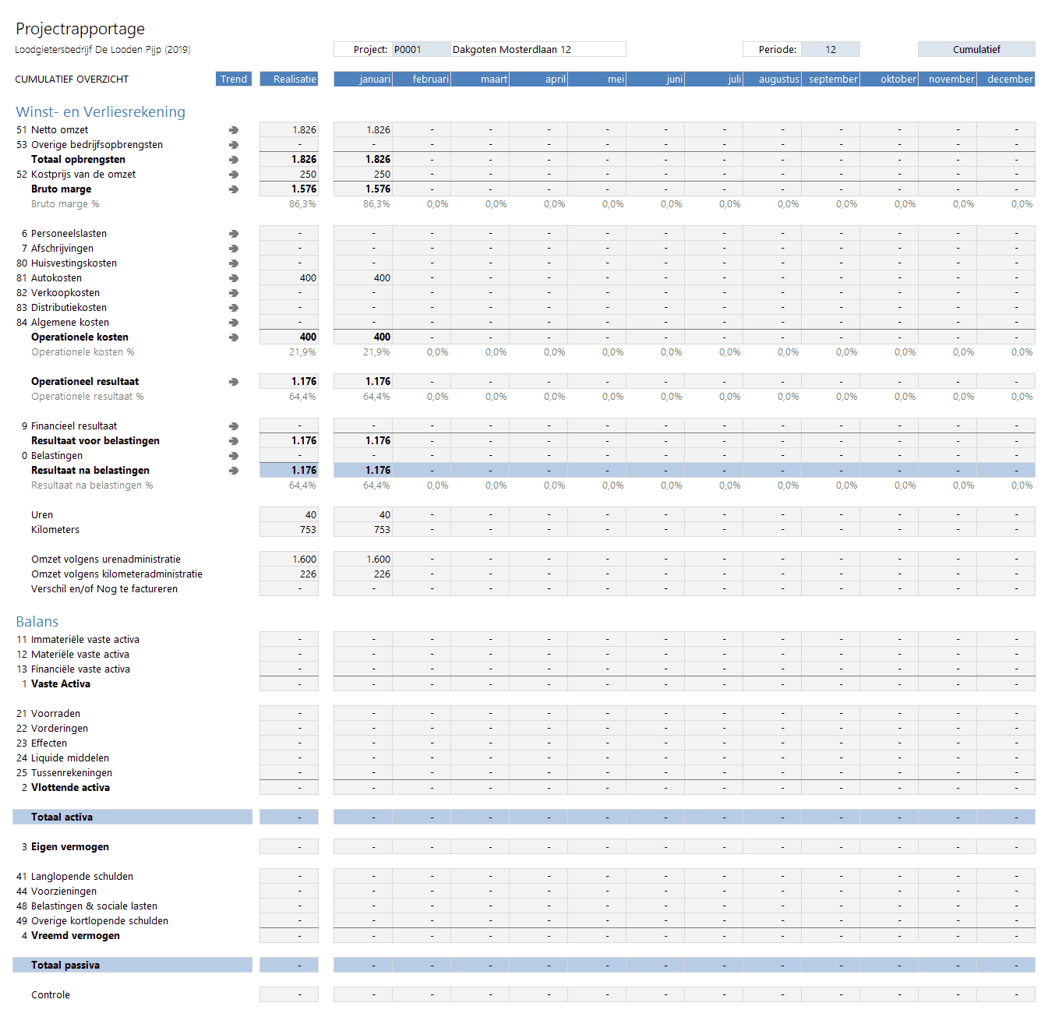Select the december column header
Image resolution: width=1048 pixels, height=1017 pixels.
1006,79
